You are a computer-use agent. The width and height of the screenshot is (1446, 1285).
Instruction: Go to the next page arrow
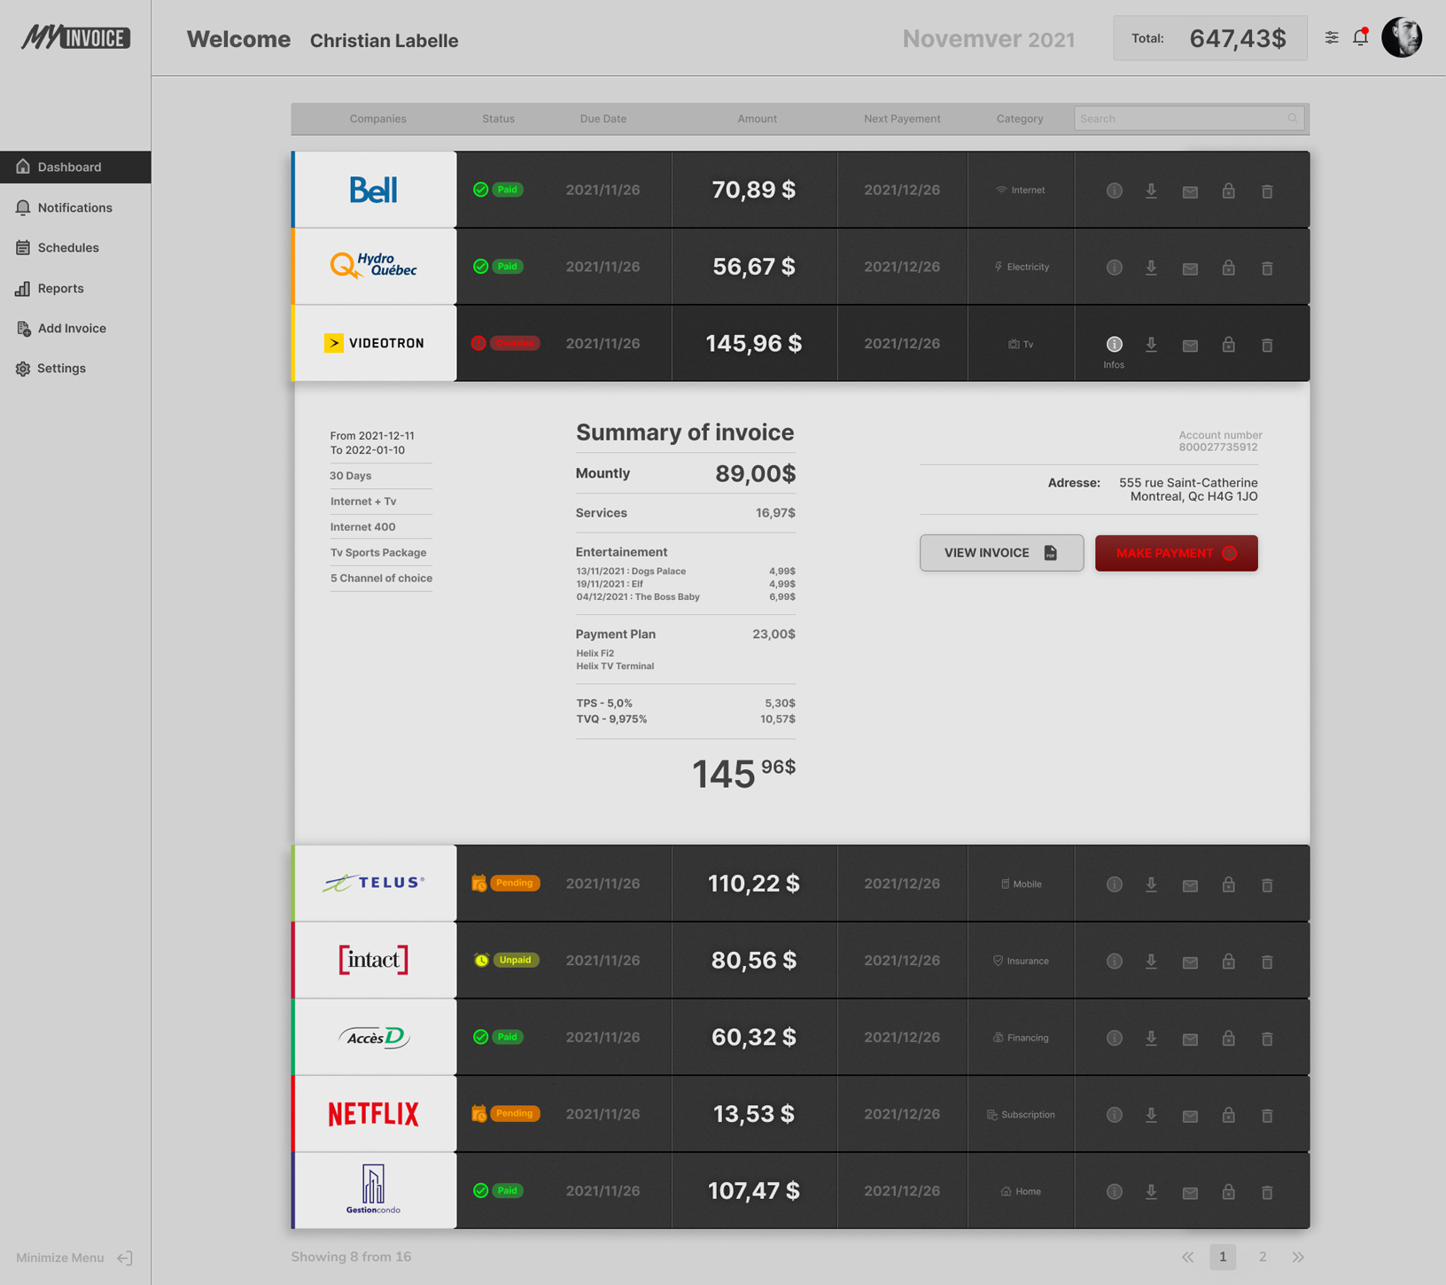1297,1257
